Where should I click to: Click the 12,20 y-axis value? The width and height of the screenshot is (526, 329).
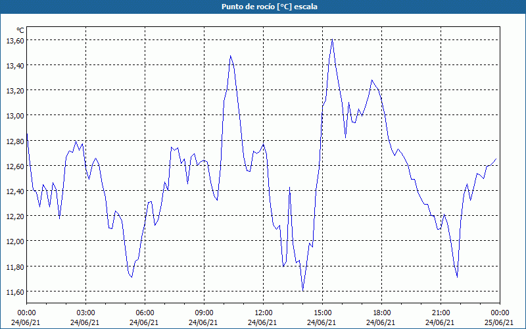[x=15, y=216]
